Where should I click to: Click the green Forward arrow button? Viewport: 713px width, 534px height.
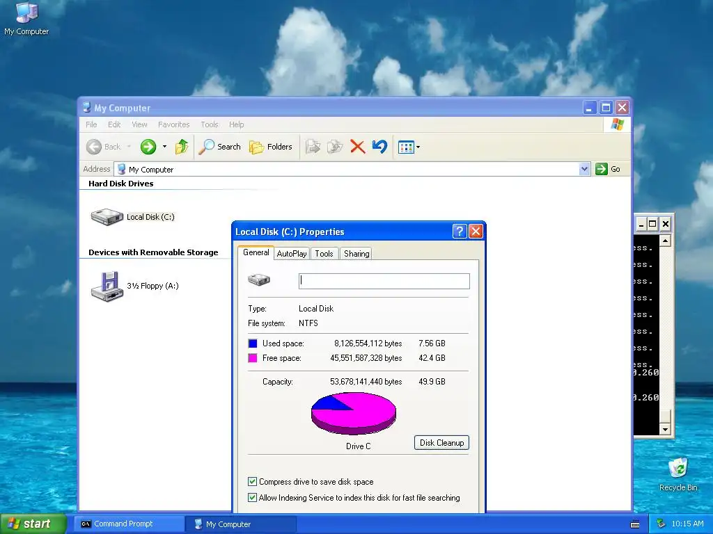click(x=148, y=147)
